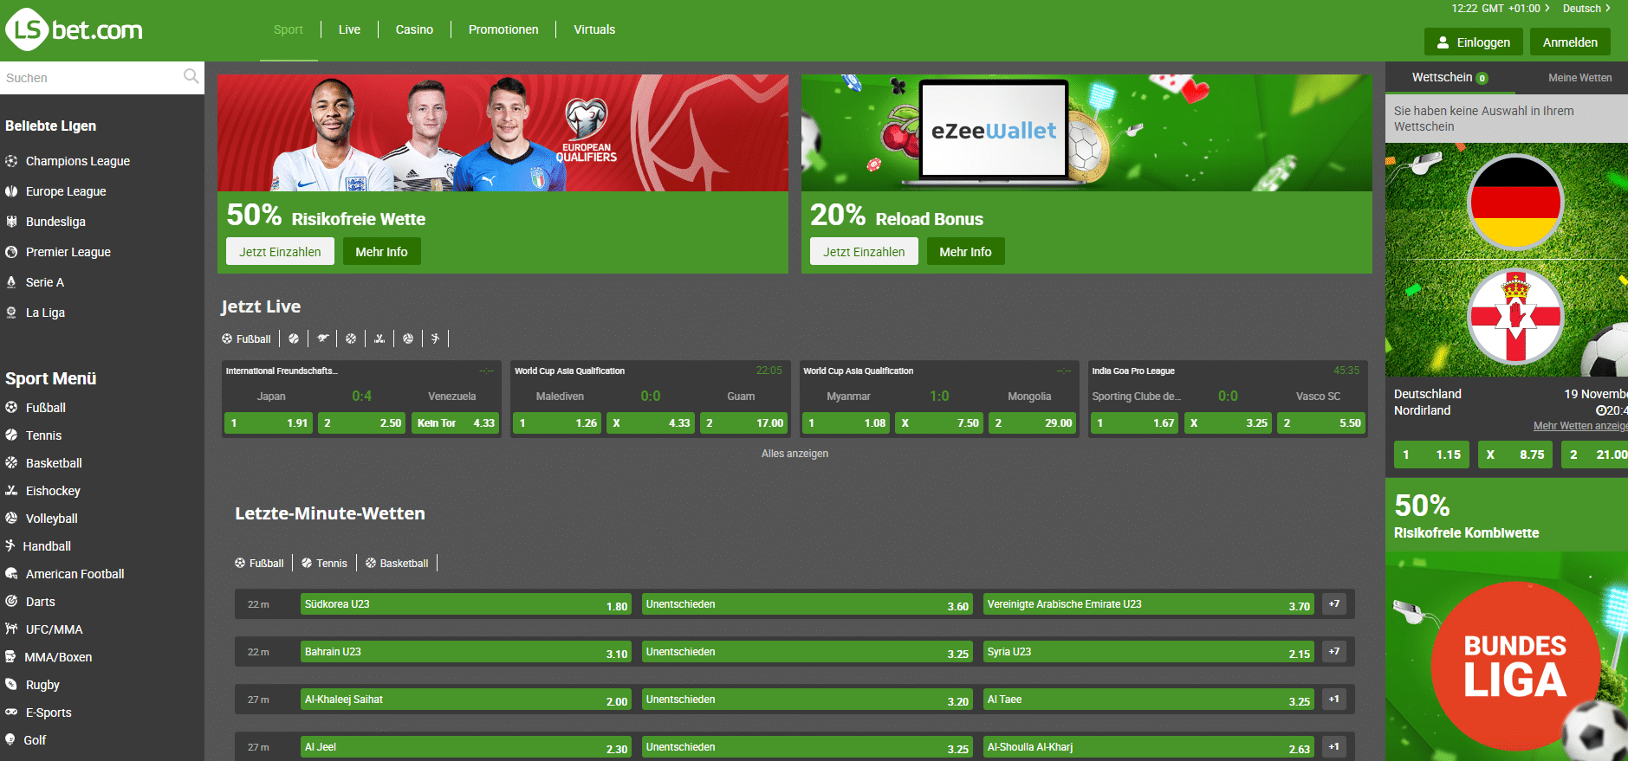Open Mehr Wetten anzeigen for Deutschland match
Viewport: 1628px width, 761px height.
[x=1580, y=426]
